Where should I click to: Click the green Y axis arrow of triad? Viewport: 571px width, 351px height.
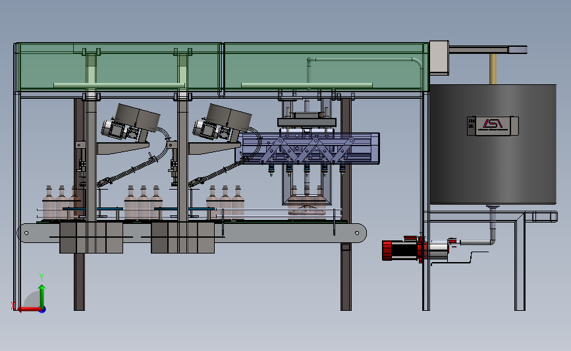tap(42, 296)
